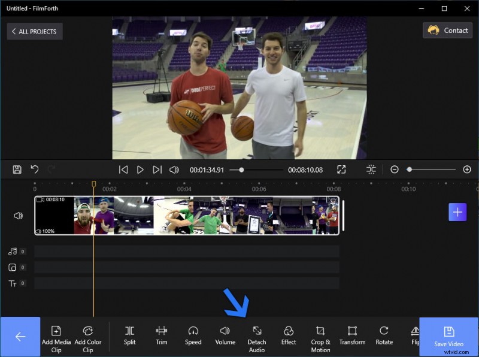Open the Contact button

point(448,31)
